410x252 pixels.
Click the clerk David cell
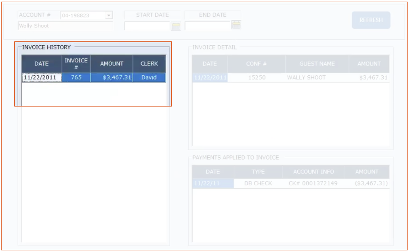(x=149, y=78)
